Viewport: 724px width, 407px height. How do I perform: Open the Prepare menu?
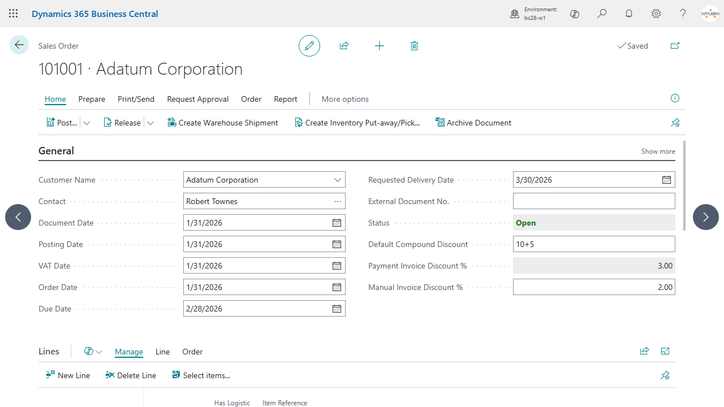click(x=92, y=99)
